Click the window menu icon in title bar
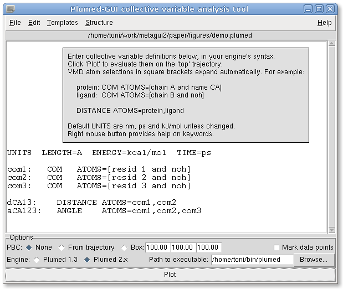The width and height of the screenshot is (343, 289). (11, 9)
